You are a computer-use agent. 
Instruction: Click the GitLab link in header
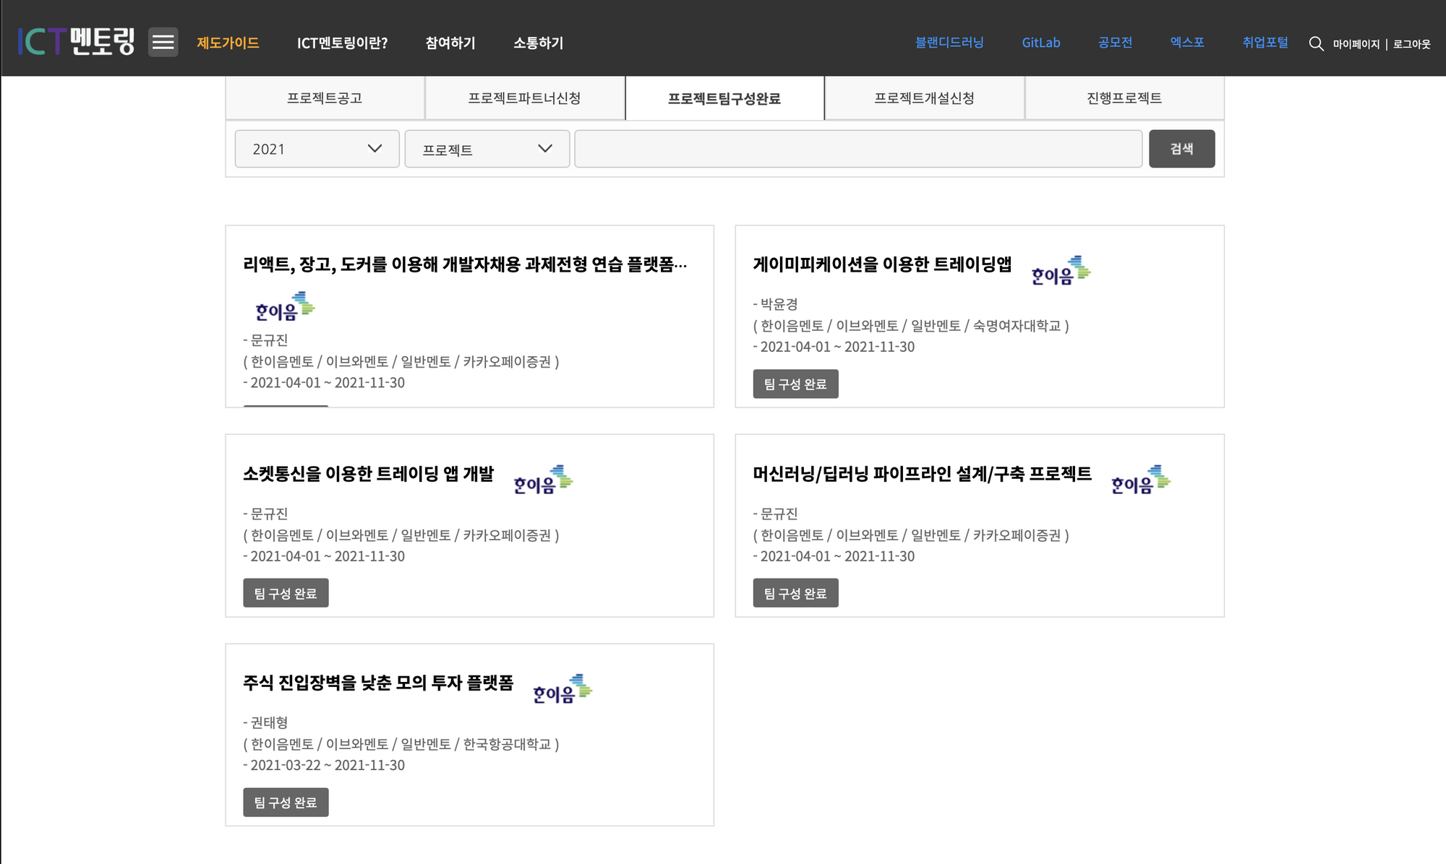1040,43
